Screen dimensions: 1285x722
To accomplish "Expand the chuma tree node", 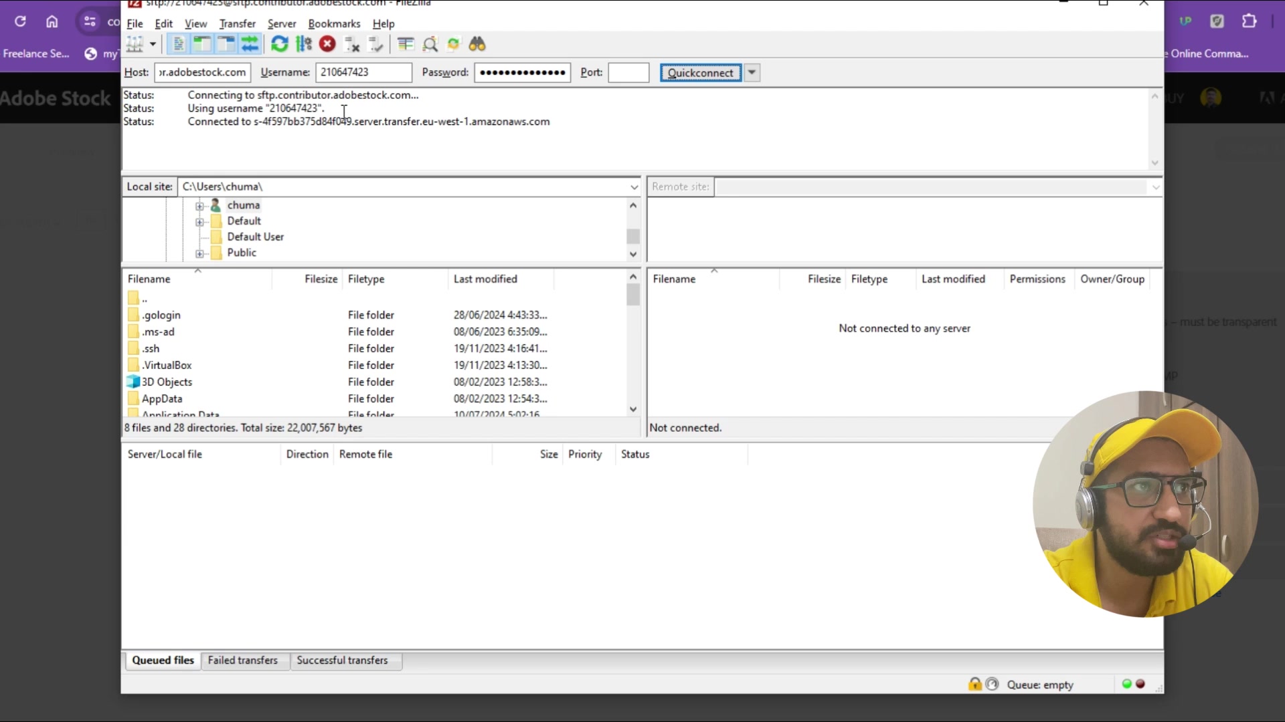I will [x=199, y=206].
